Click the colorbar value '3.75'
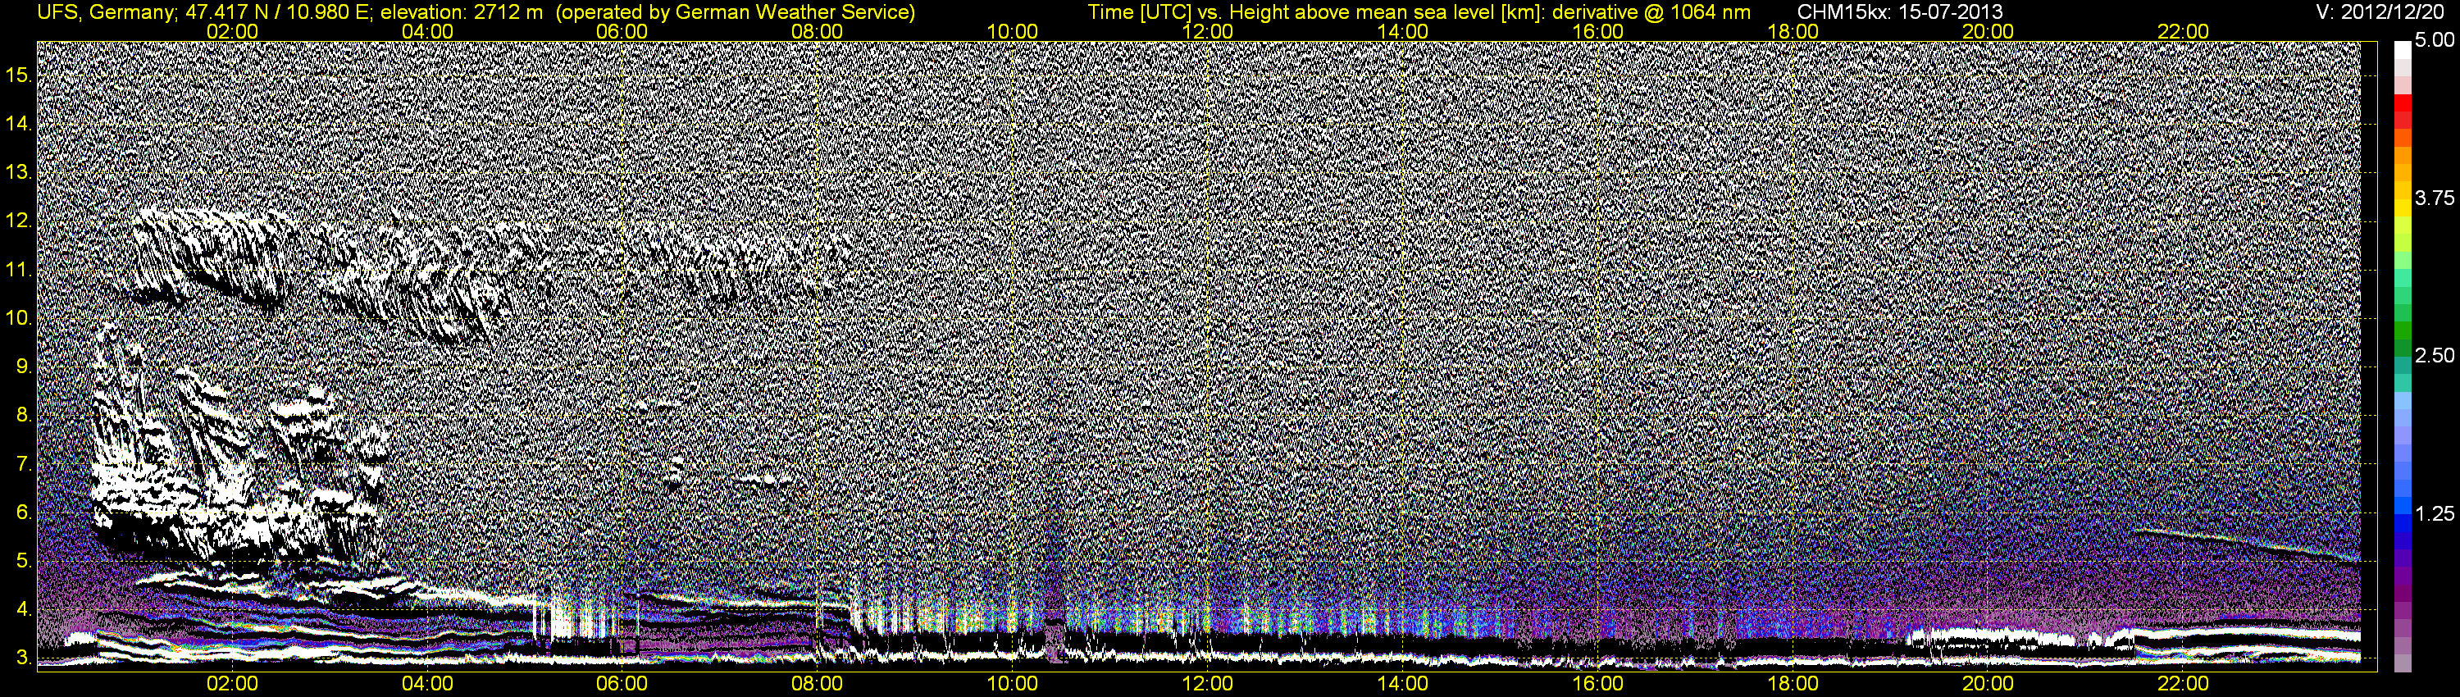The image size is (2460, 697). click(2435, 198)
